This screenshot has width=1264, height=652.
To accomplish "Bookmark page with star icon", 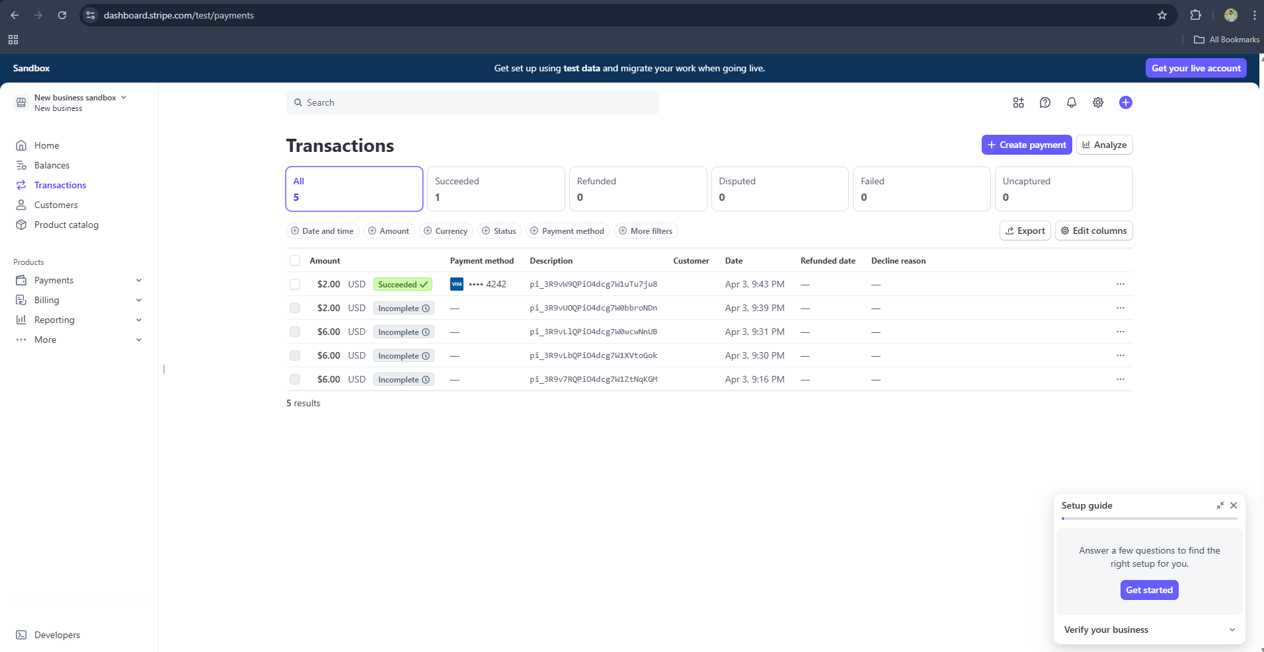I will coord(1162,15).
